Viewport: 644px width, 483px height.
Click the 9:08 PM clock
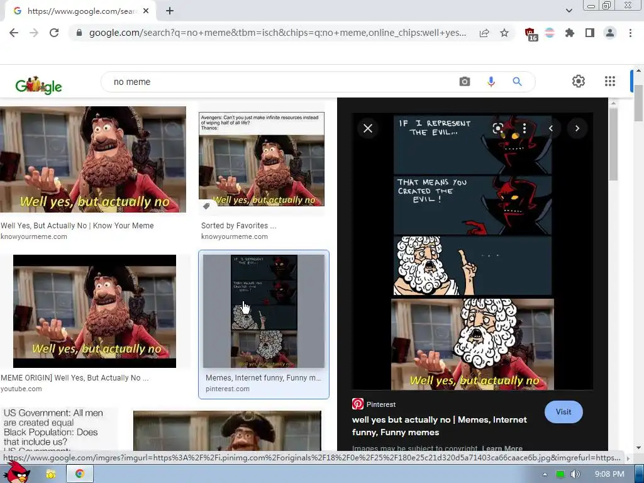pos(609,474)
